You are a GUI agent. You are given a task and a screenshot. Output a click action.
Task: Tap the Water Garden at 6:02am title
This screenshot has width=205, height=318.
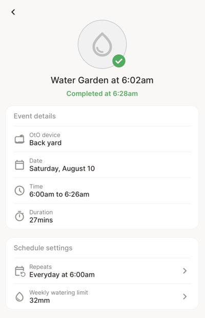pos(102,80)
